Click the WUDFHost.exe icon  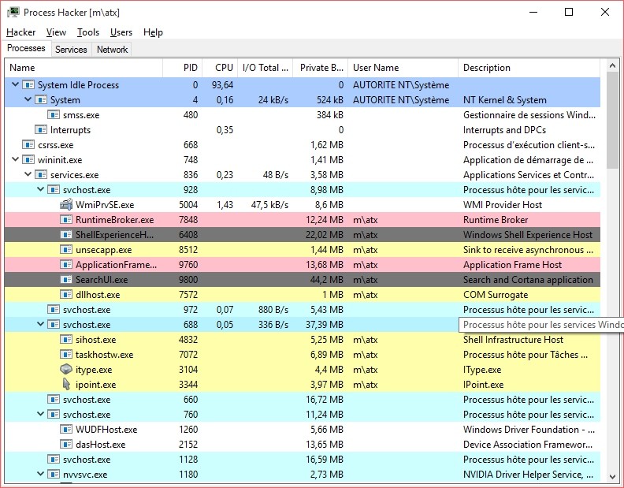pyautogui.click(x=65, y=430)
